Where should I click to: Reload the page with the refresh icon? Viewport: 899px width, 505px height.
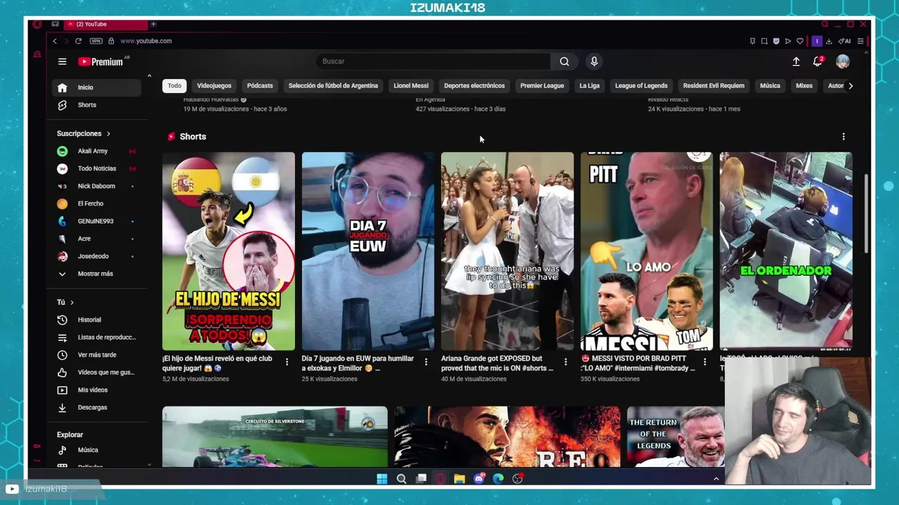tap(78, 41)
